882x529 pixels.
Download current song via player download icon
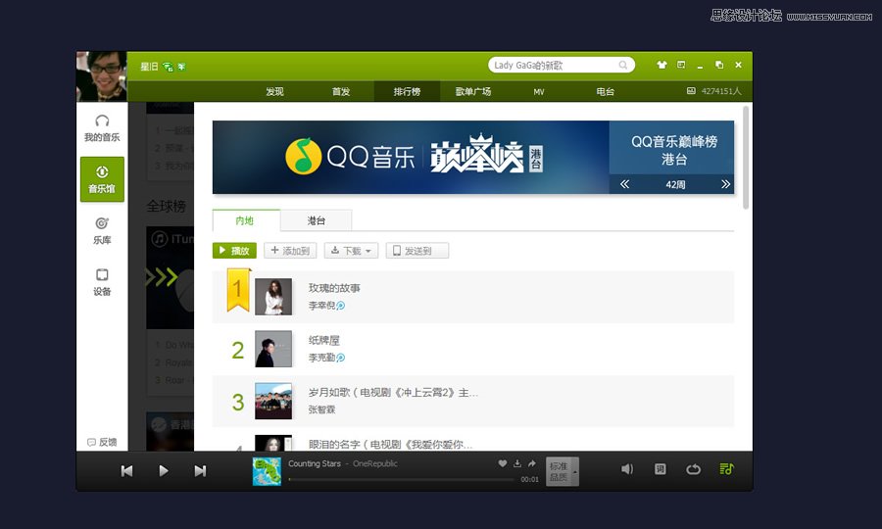pos(516,463)
